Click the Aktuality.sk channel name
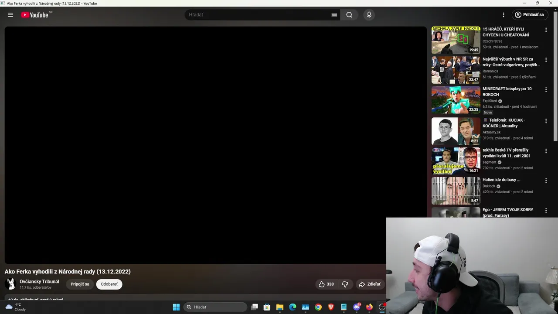Viewport: 558px width, 314px height. coord(492,132)
